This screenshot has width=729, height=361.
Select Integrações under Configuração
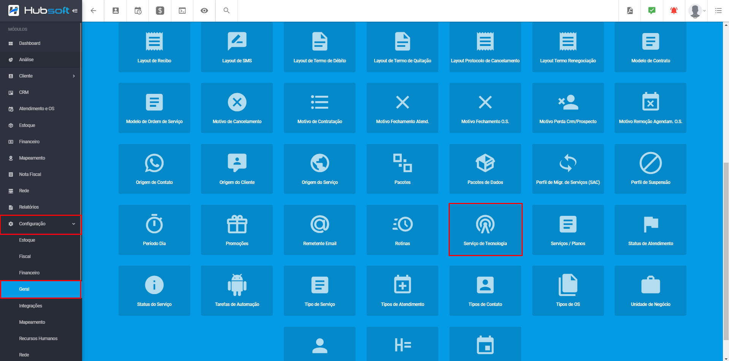click(x=40, y=306)
